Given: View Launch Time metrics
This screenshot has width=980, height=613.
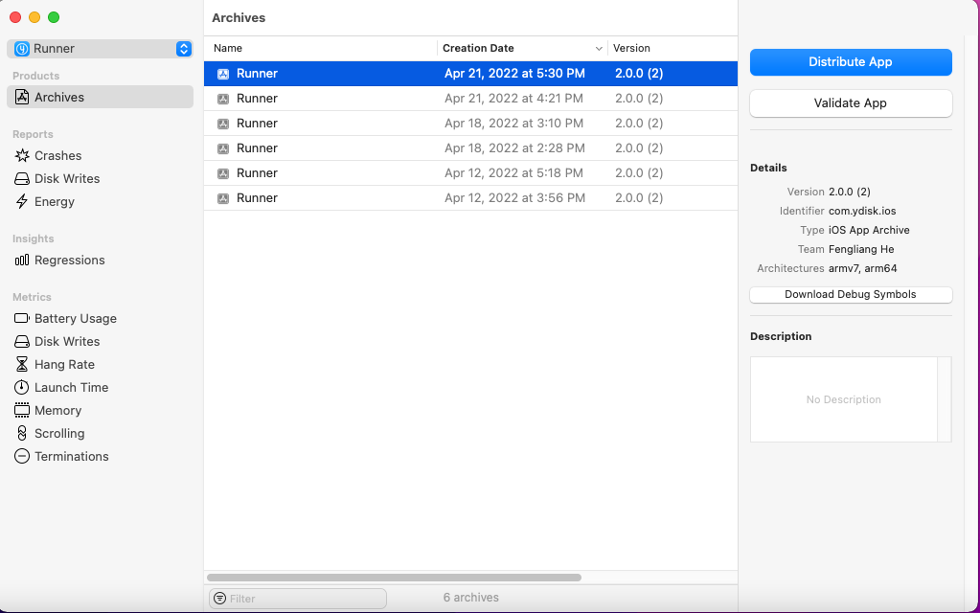Looking at the screenshot, I should click(71, 387).
